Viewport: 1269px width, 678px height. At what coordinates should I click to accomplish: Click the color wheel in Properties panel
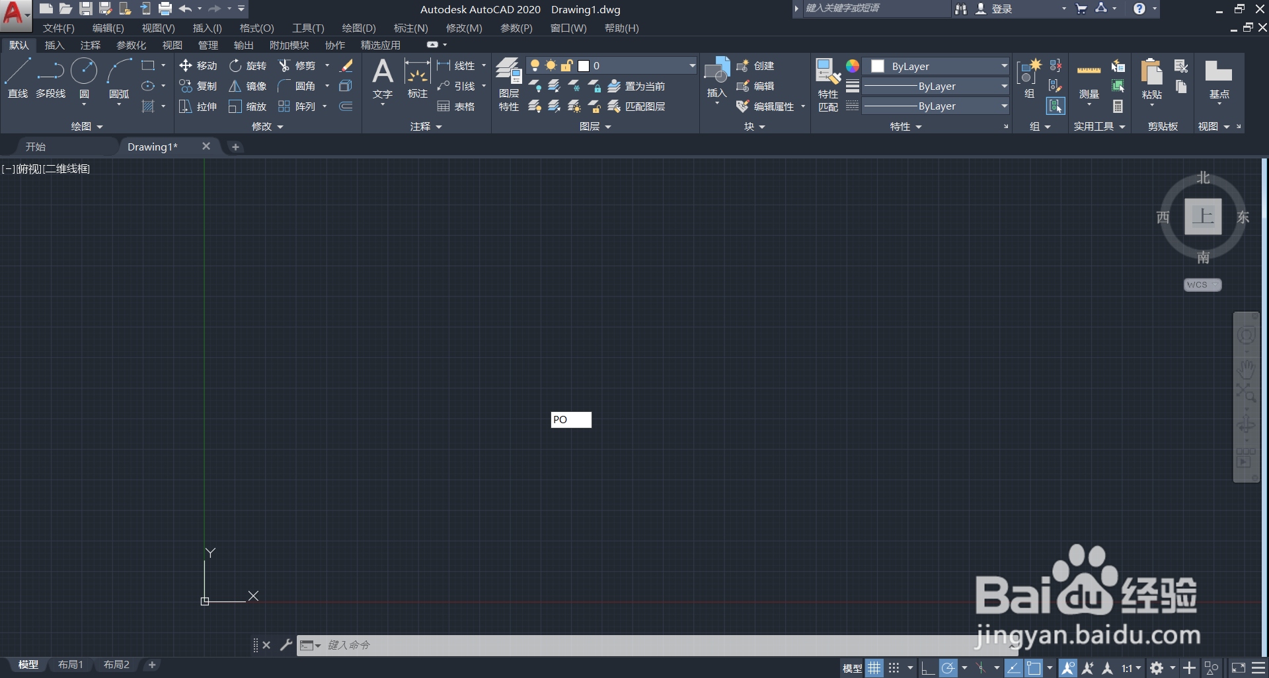pyautogui.click(x=853, y=66)
